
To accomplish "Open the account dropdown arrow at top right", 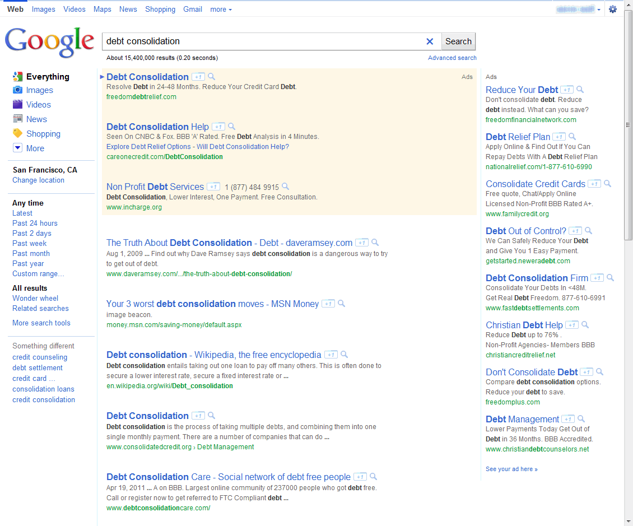I will pos(599,10).
